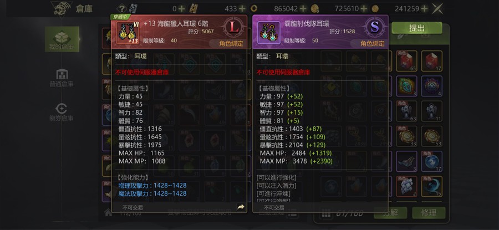This screenshot has width=499, height=230.
Task: Click the help question mark icon
Action: 121,8
